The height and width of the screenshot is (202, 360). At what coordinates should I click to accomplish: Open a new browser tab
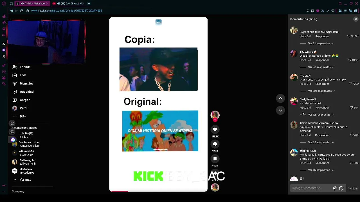point(89,3)
